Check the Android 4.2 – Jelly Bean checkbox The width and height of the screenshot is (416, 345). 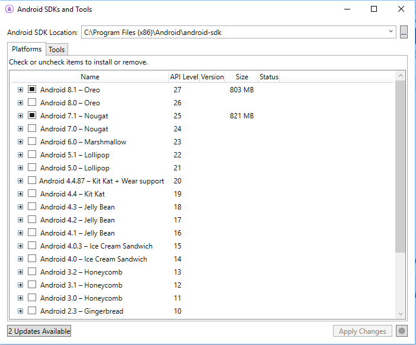pyautogui.click(x=32, y=220)
